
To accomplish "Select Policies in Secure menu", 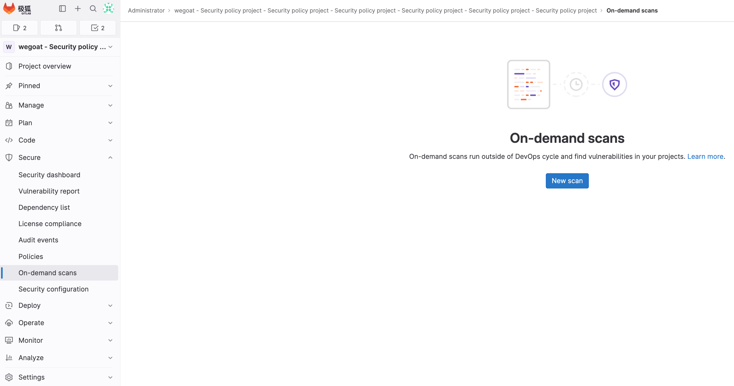I will coord(31,256).
